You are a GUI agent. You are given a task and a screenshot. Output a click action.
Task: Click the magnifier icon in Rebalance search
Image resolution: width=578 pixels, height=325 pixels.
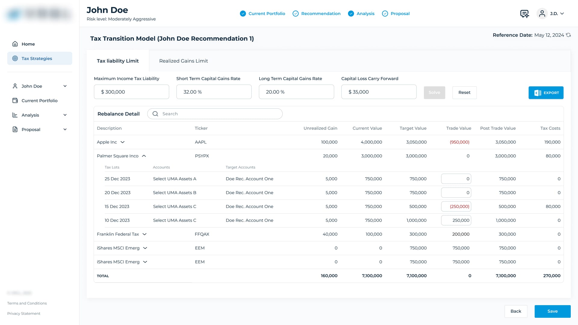coord(155,114)
